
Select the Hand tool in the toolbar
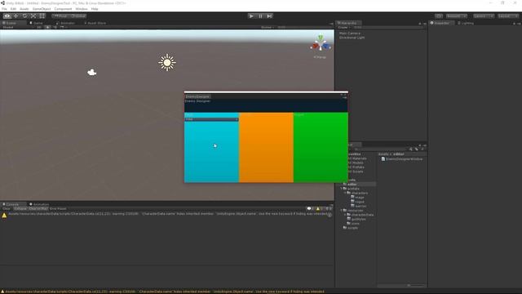[7, 16]
